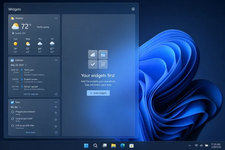The image size is (225, 150).
Task: Click the list tile in widget placeholder
Action: tap(103, 64)
